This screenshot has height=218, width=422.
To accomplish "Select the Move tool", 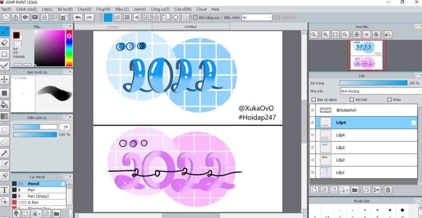I will [x=5, y=79].
